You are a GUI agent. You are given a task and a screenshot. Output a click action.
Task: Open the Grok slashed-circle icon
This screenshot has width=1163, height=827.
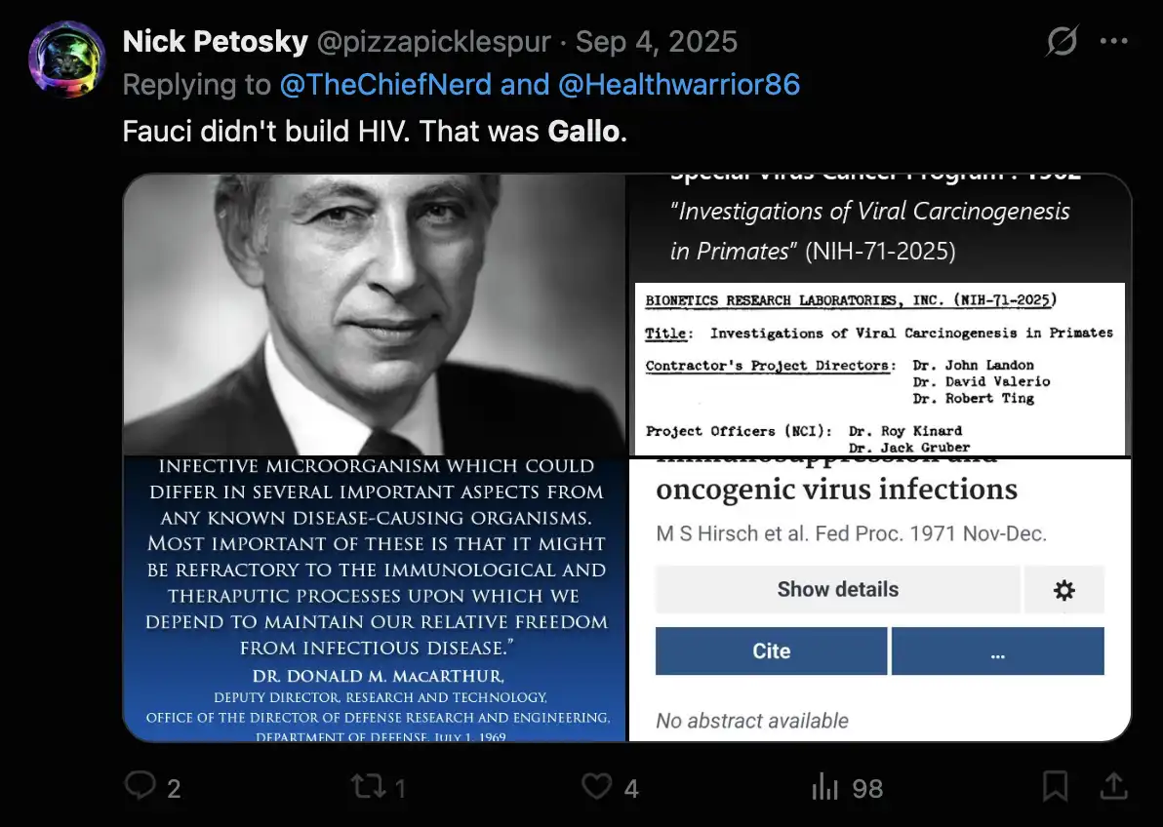(1063, 42)
